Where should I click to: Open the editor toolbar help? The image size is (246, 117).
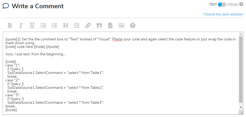pyautogui.click(x=133, y=26)
